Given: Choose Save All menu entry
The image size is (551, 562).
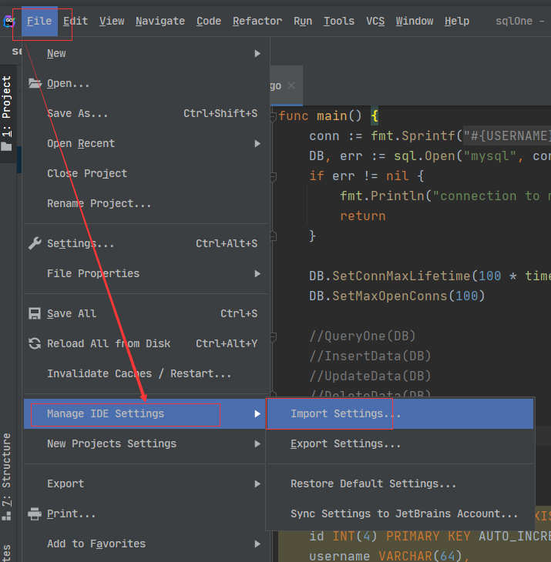Looking at the screenshot, I should 146,313.
